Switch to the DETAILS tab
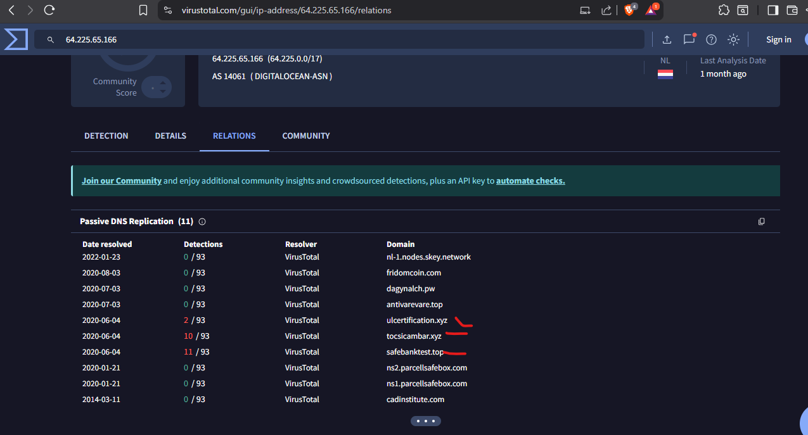Viewport: 808px width, 435px height. tap(170, 136)
